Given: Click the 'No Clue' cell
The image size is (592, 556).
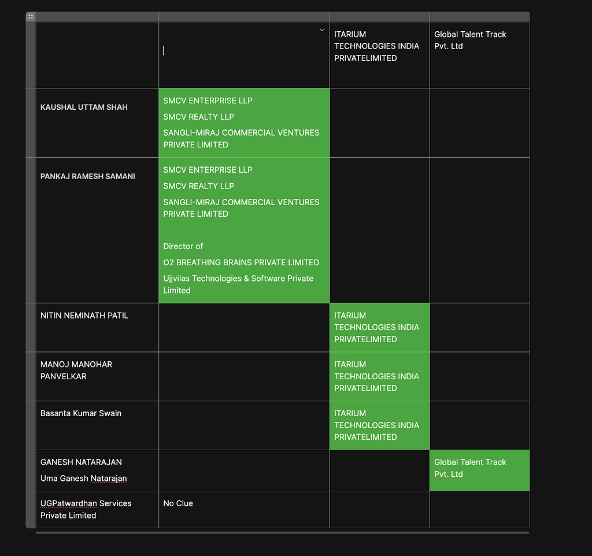Looking at the screenshot, I should pyautogui.click(x=244, y=510).
